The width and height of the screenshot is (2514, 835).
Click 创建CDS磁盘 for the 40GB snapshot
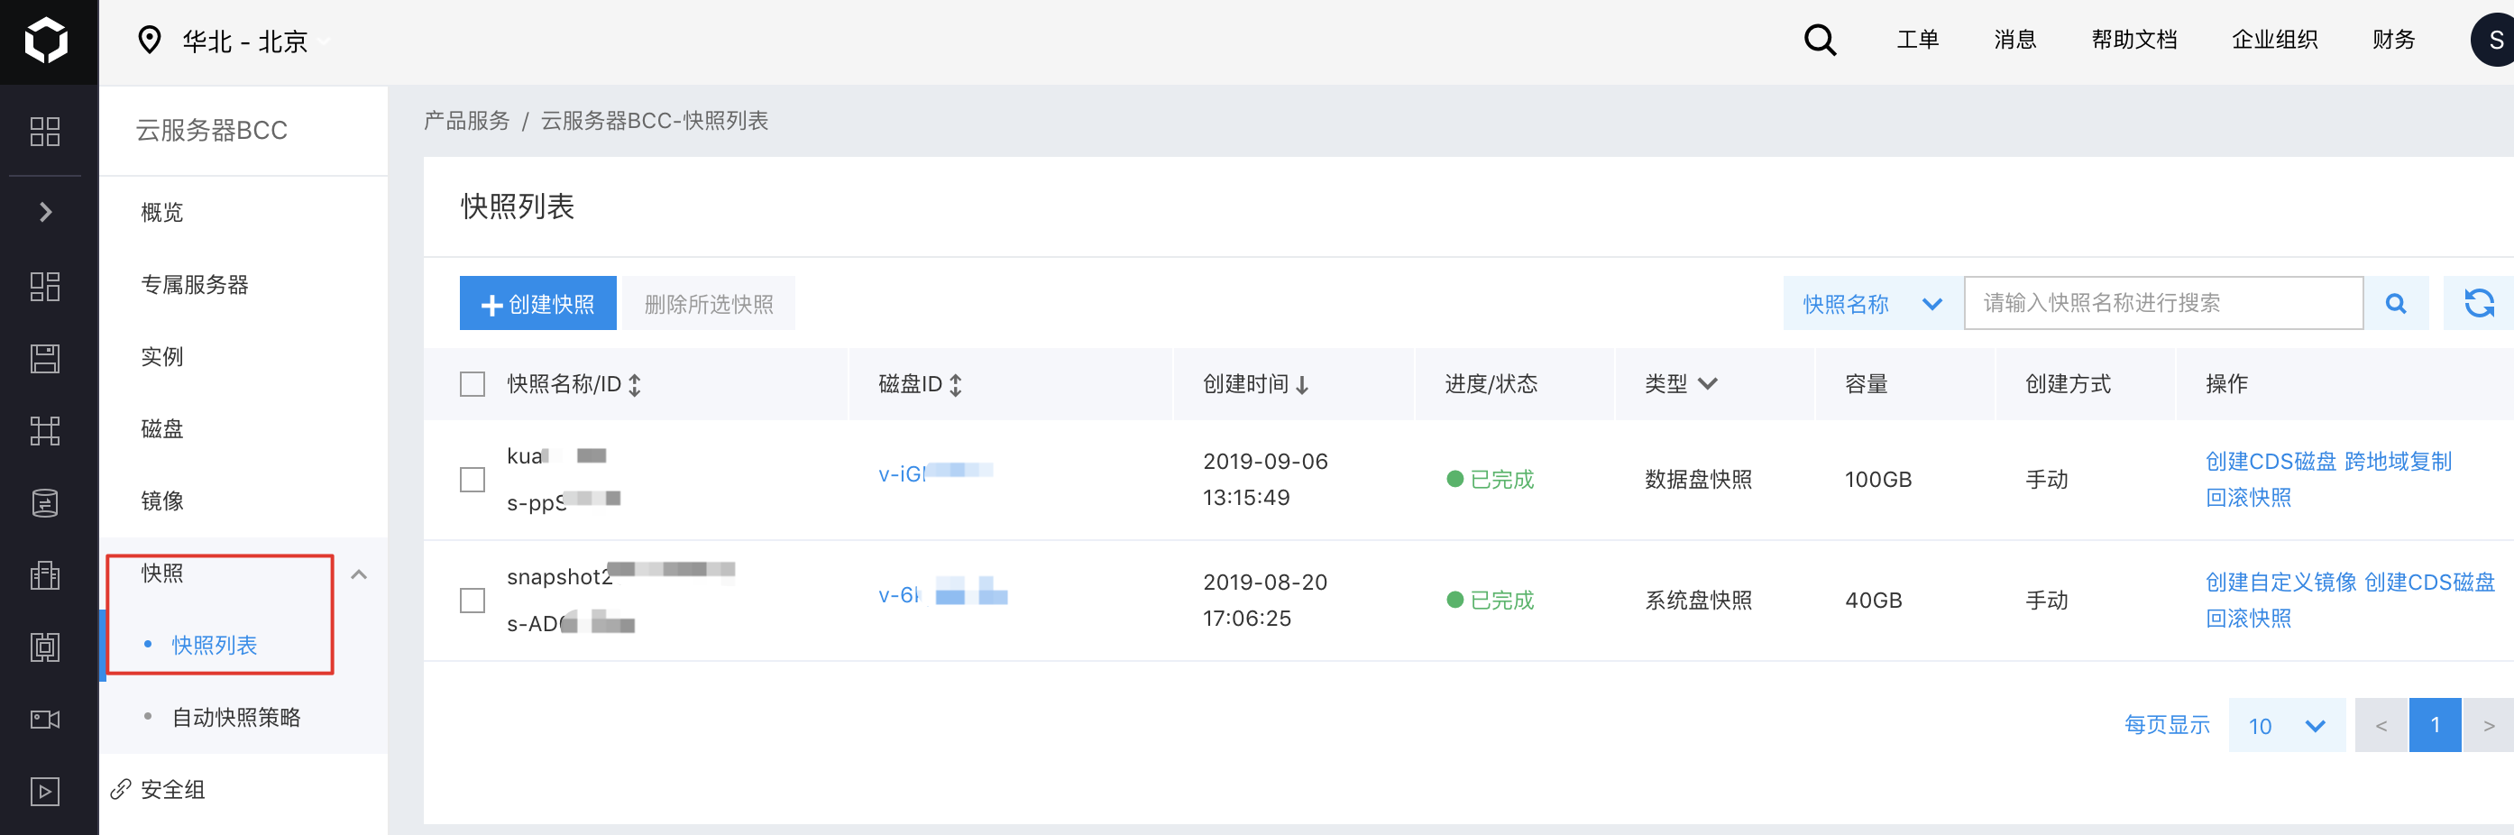click(2429, 583)
